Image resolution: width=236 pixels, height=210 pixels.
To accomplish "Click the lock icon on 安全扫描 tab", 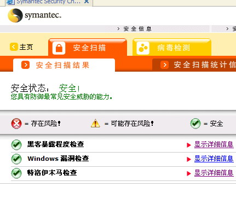I will [59, 48].
